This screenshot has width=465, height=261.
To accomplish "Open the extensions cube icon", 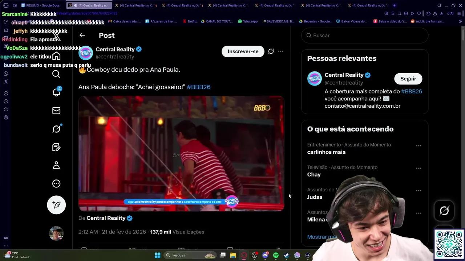I will pyautogui.click(x=428, y=13).
